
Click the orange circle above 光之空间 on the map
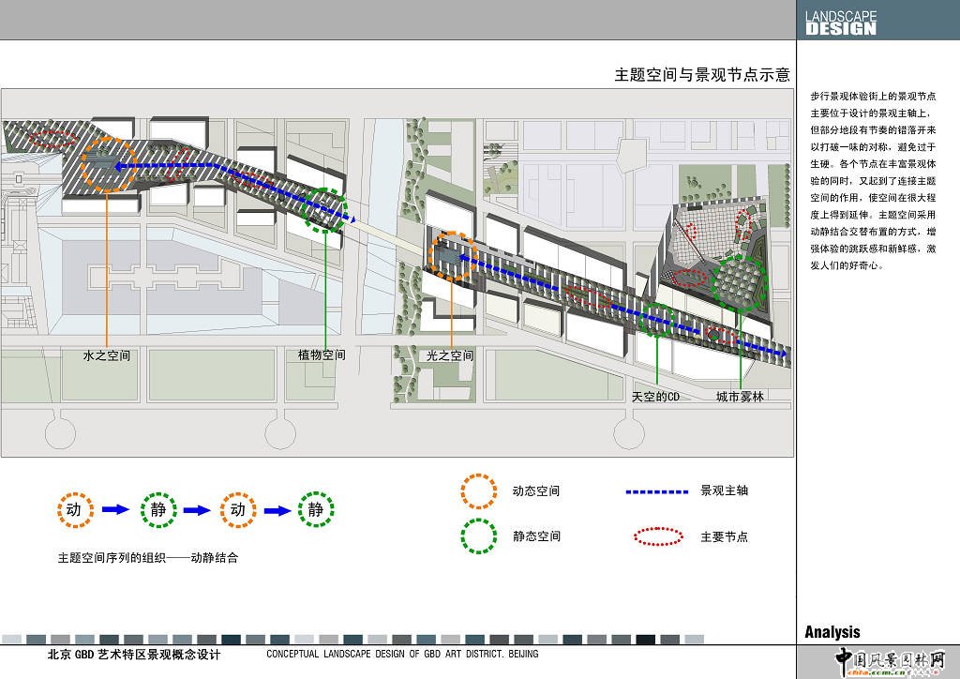[x=454, y=255]
